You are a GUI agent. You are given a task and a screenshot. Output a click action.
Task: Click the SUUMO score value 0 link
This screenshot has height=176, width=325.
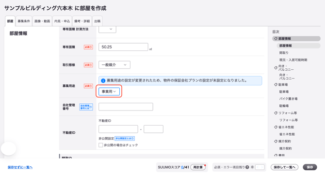tap(182, 167)
